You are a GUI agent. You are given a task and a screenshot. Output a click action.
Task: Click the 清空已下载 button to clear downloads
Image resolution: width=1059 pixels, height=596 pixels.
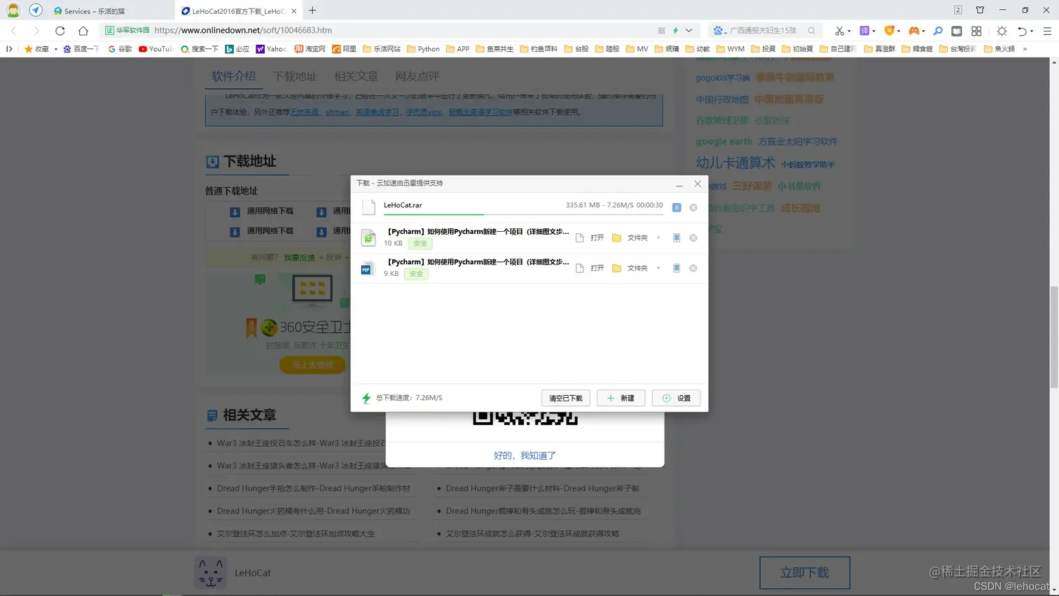tap(565, 398)
